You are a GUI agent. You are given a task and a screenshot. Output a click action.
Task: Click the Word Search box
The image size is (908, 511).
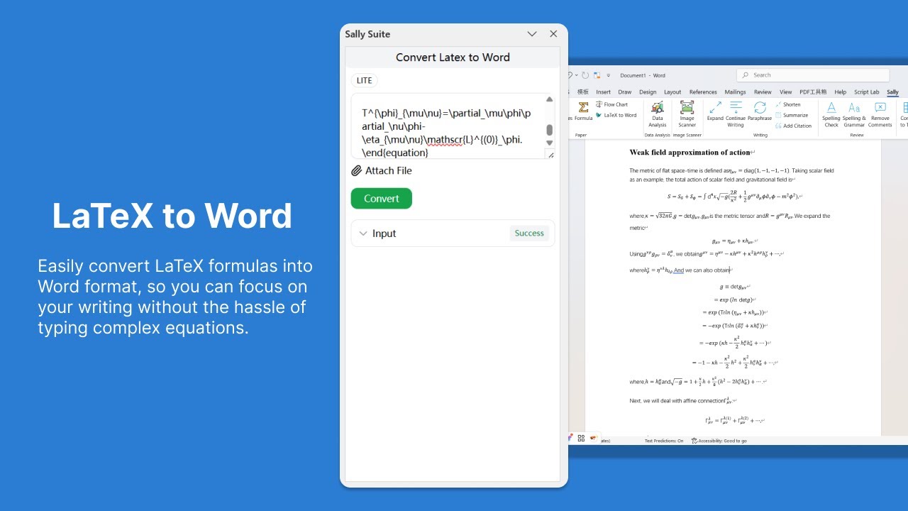point(813,75)
